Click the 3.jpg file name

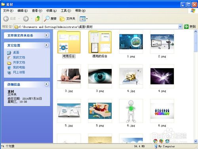pyautogui.click(x=69, y=91)
